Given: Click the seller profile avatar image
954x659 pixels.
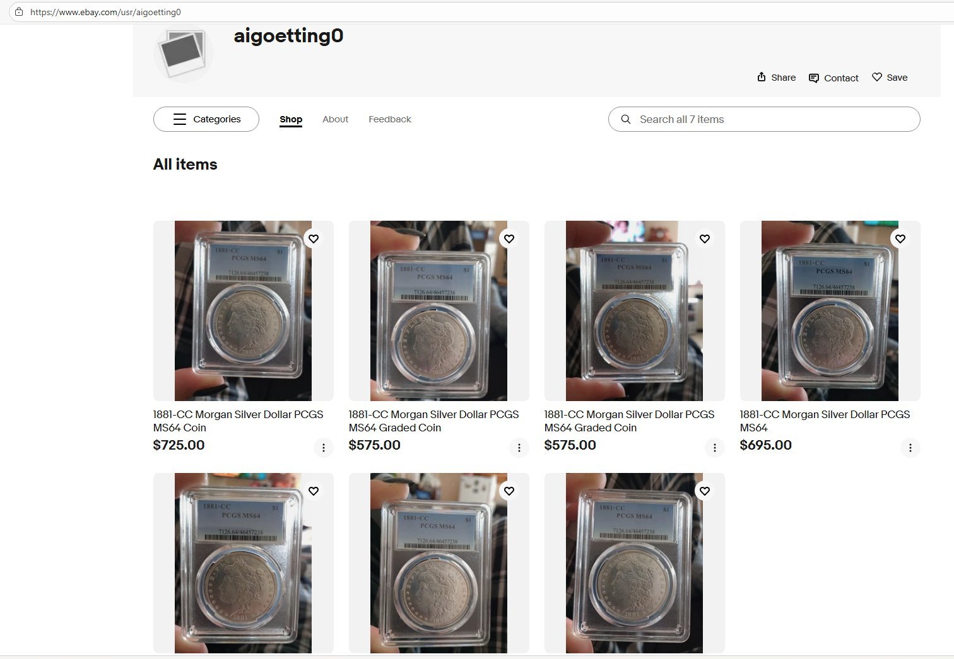Looking at the screenshot, I should coord(184,53).
